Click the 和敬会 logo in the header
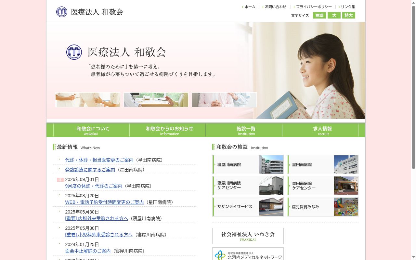 tap(90, 12)
